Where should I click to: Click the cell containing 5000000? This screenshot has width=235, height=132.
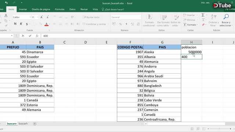(x=191, y=52)
